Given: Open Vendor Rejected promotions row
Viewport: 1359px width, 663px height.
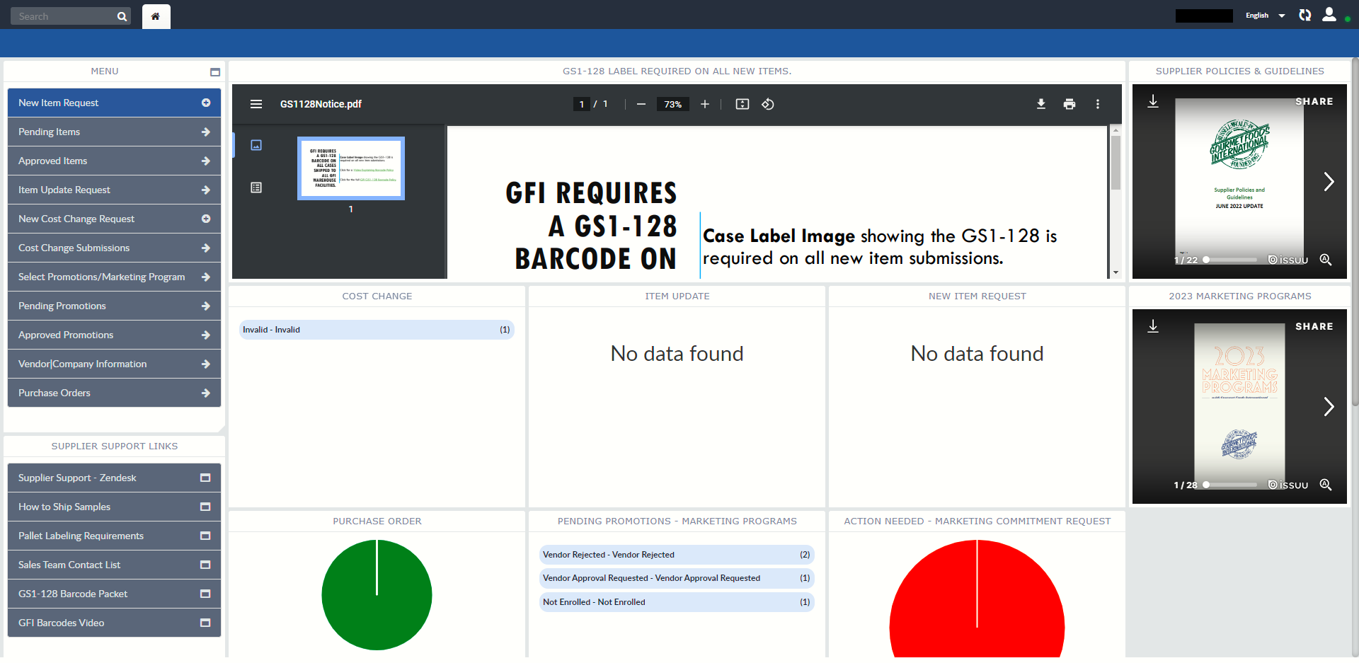Looking at the screenshot, I should [x=677, y=555].
